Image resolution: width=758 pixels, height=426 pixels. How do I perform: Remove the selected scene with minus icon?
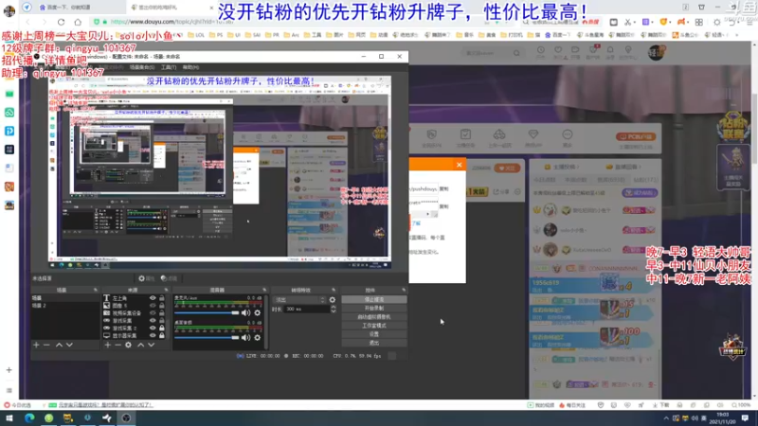click(46, 345)
